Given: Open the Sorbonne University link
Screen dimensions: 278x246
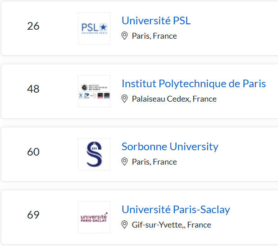Looking at the screenshot, I should 170,147.
